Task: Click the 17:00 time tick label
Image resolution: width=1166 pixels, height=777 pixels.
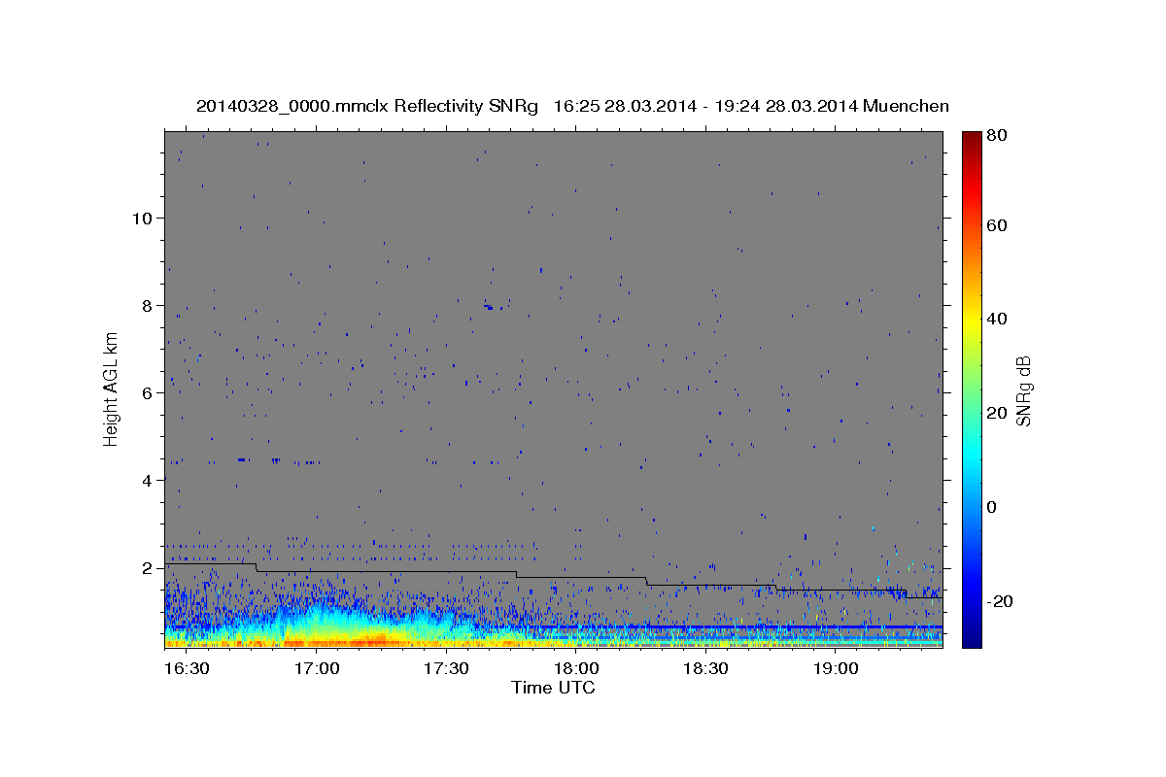Action: pos(317,669)
